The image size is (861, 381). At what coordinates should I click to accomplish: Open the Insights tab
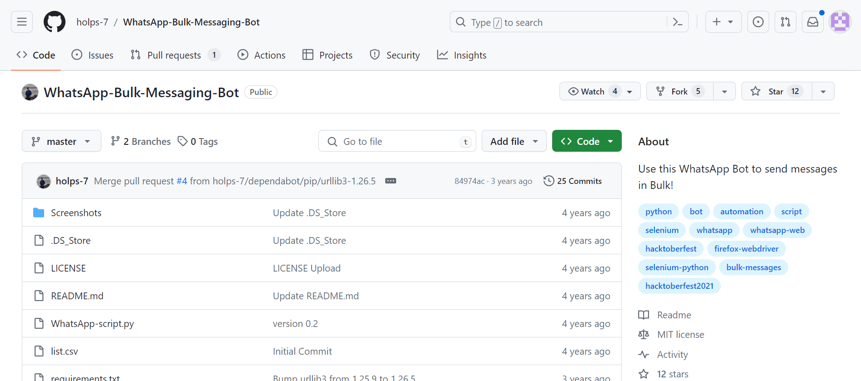(x=462, y=55)
